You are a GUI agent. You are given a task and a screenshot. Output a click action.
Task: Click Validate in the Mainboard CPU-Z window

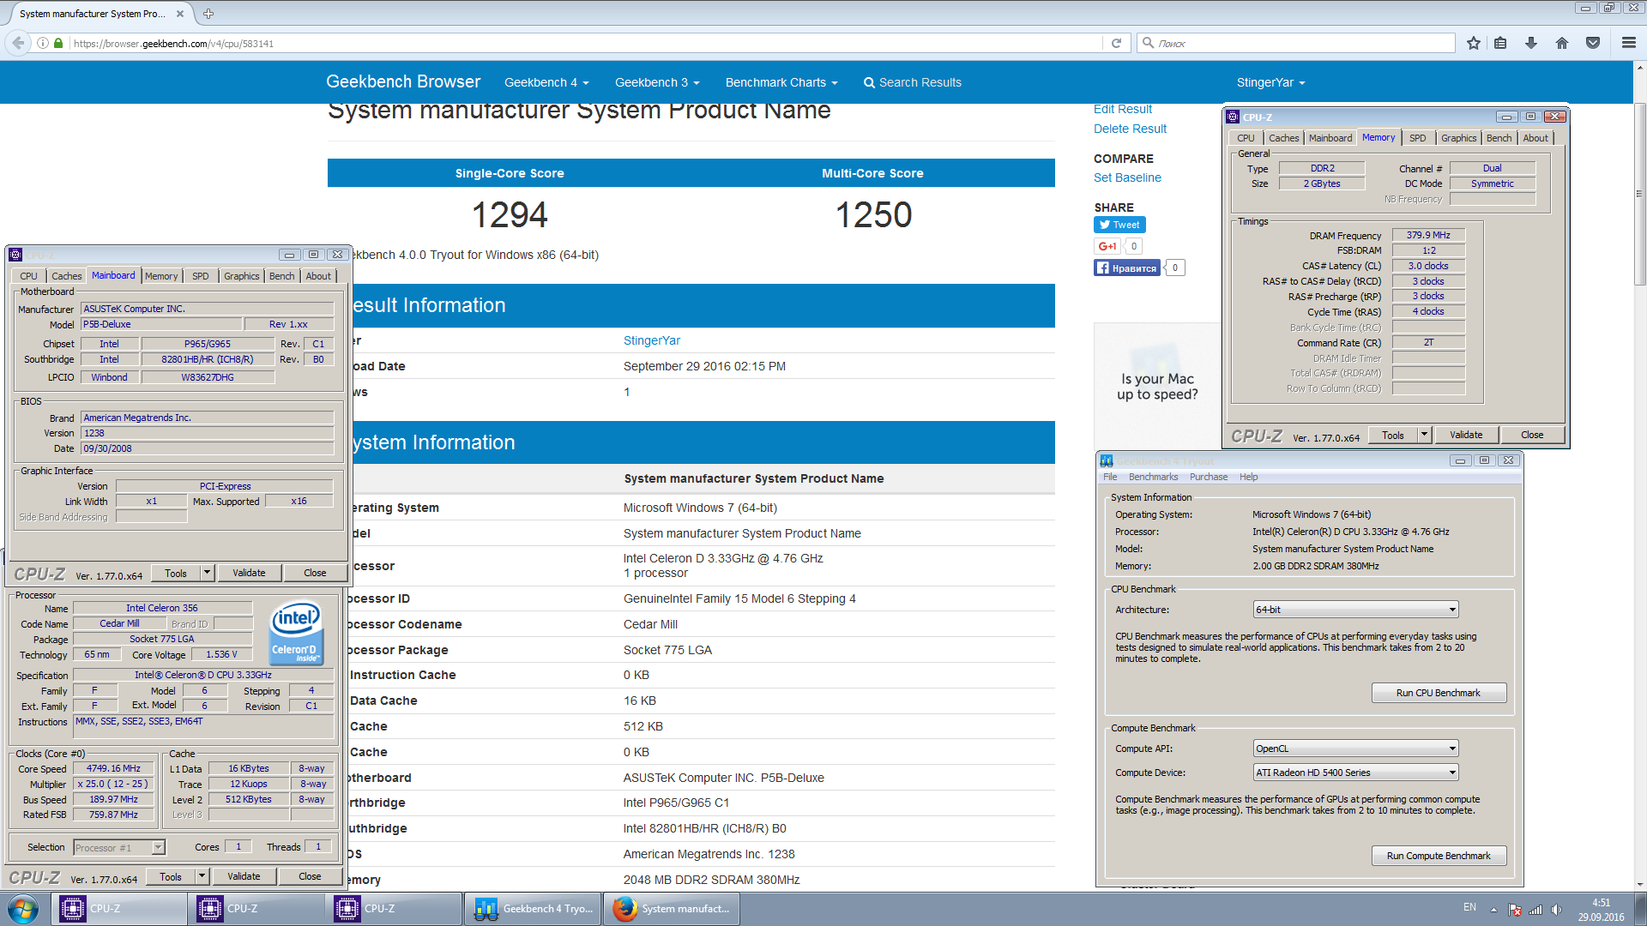(249, 573)
